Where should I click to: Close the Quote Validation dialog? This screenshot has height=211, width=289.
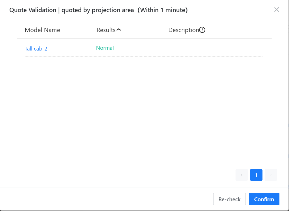tap(276, 10)
